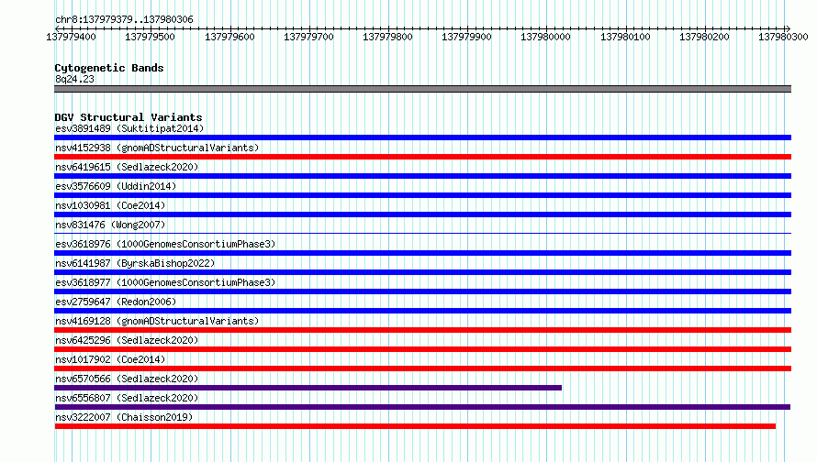The height and width of the screenshot is (462, 817).
Task: Click ruler position 137980200
Action: click(x=704, y=37)
